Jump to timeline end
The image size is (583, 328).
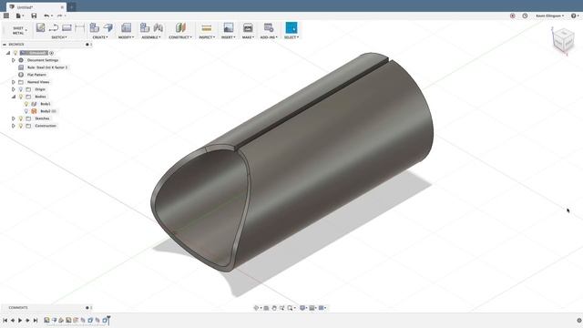click(x=36, y=320)
